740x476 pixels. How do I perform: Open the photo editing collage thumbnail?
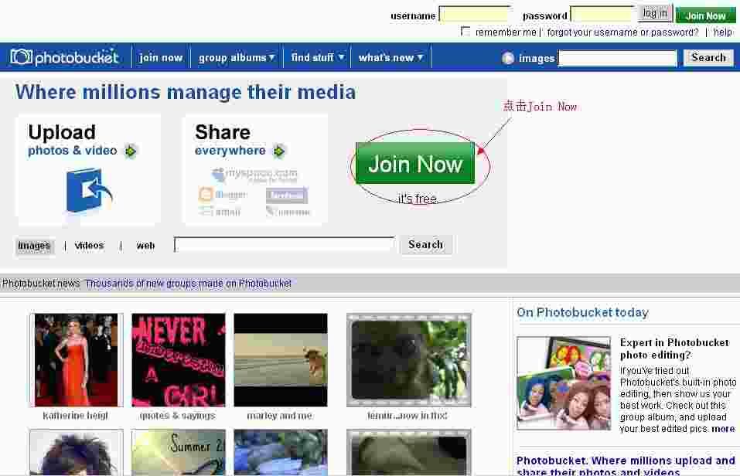(x=564, y=382)
